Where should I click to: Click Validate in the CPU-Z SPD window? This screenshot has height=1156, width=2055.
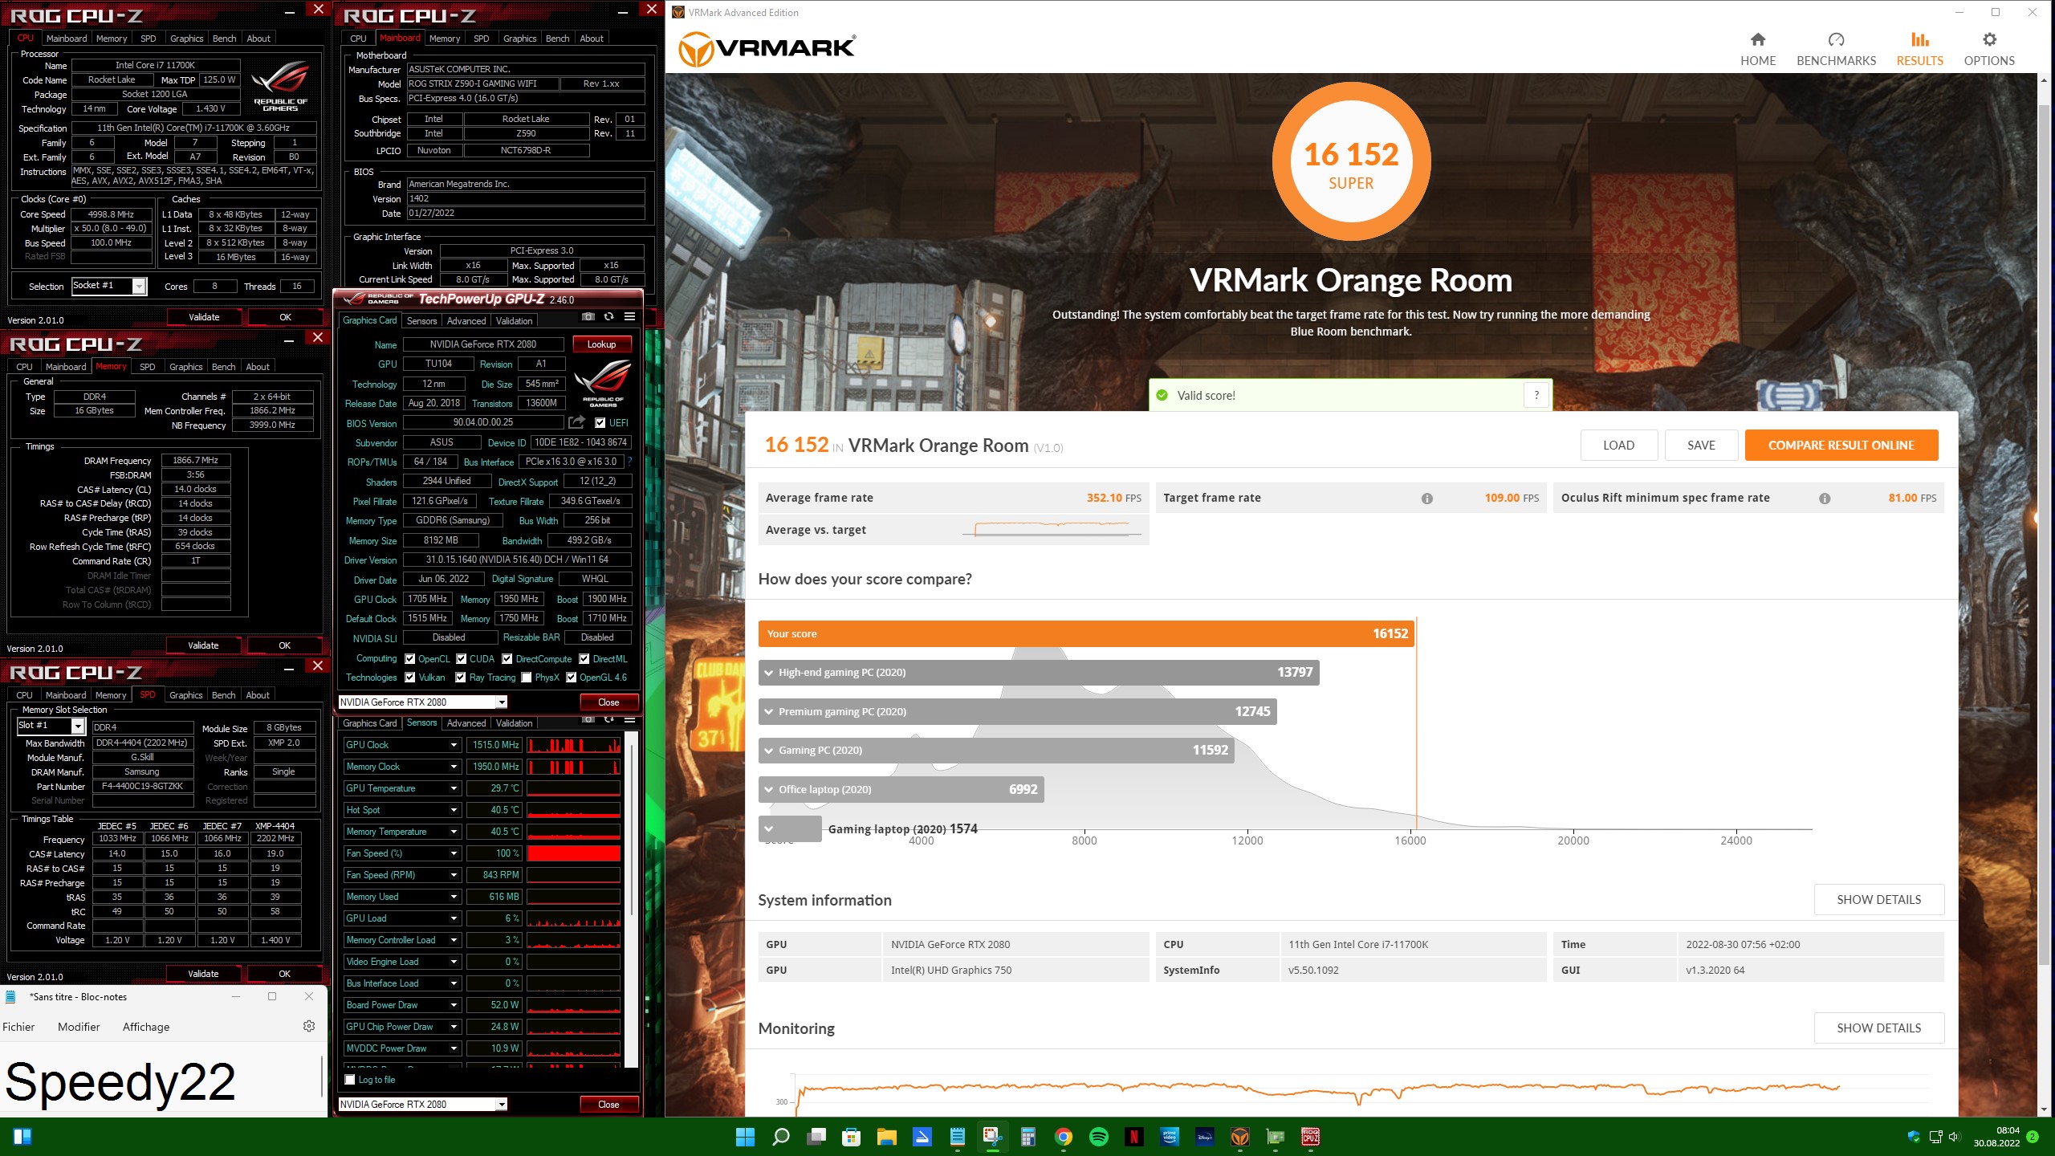point(203,974)
